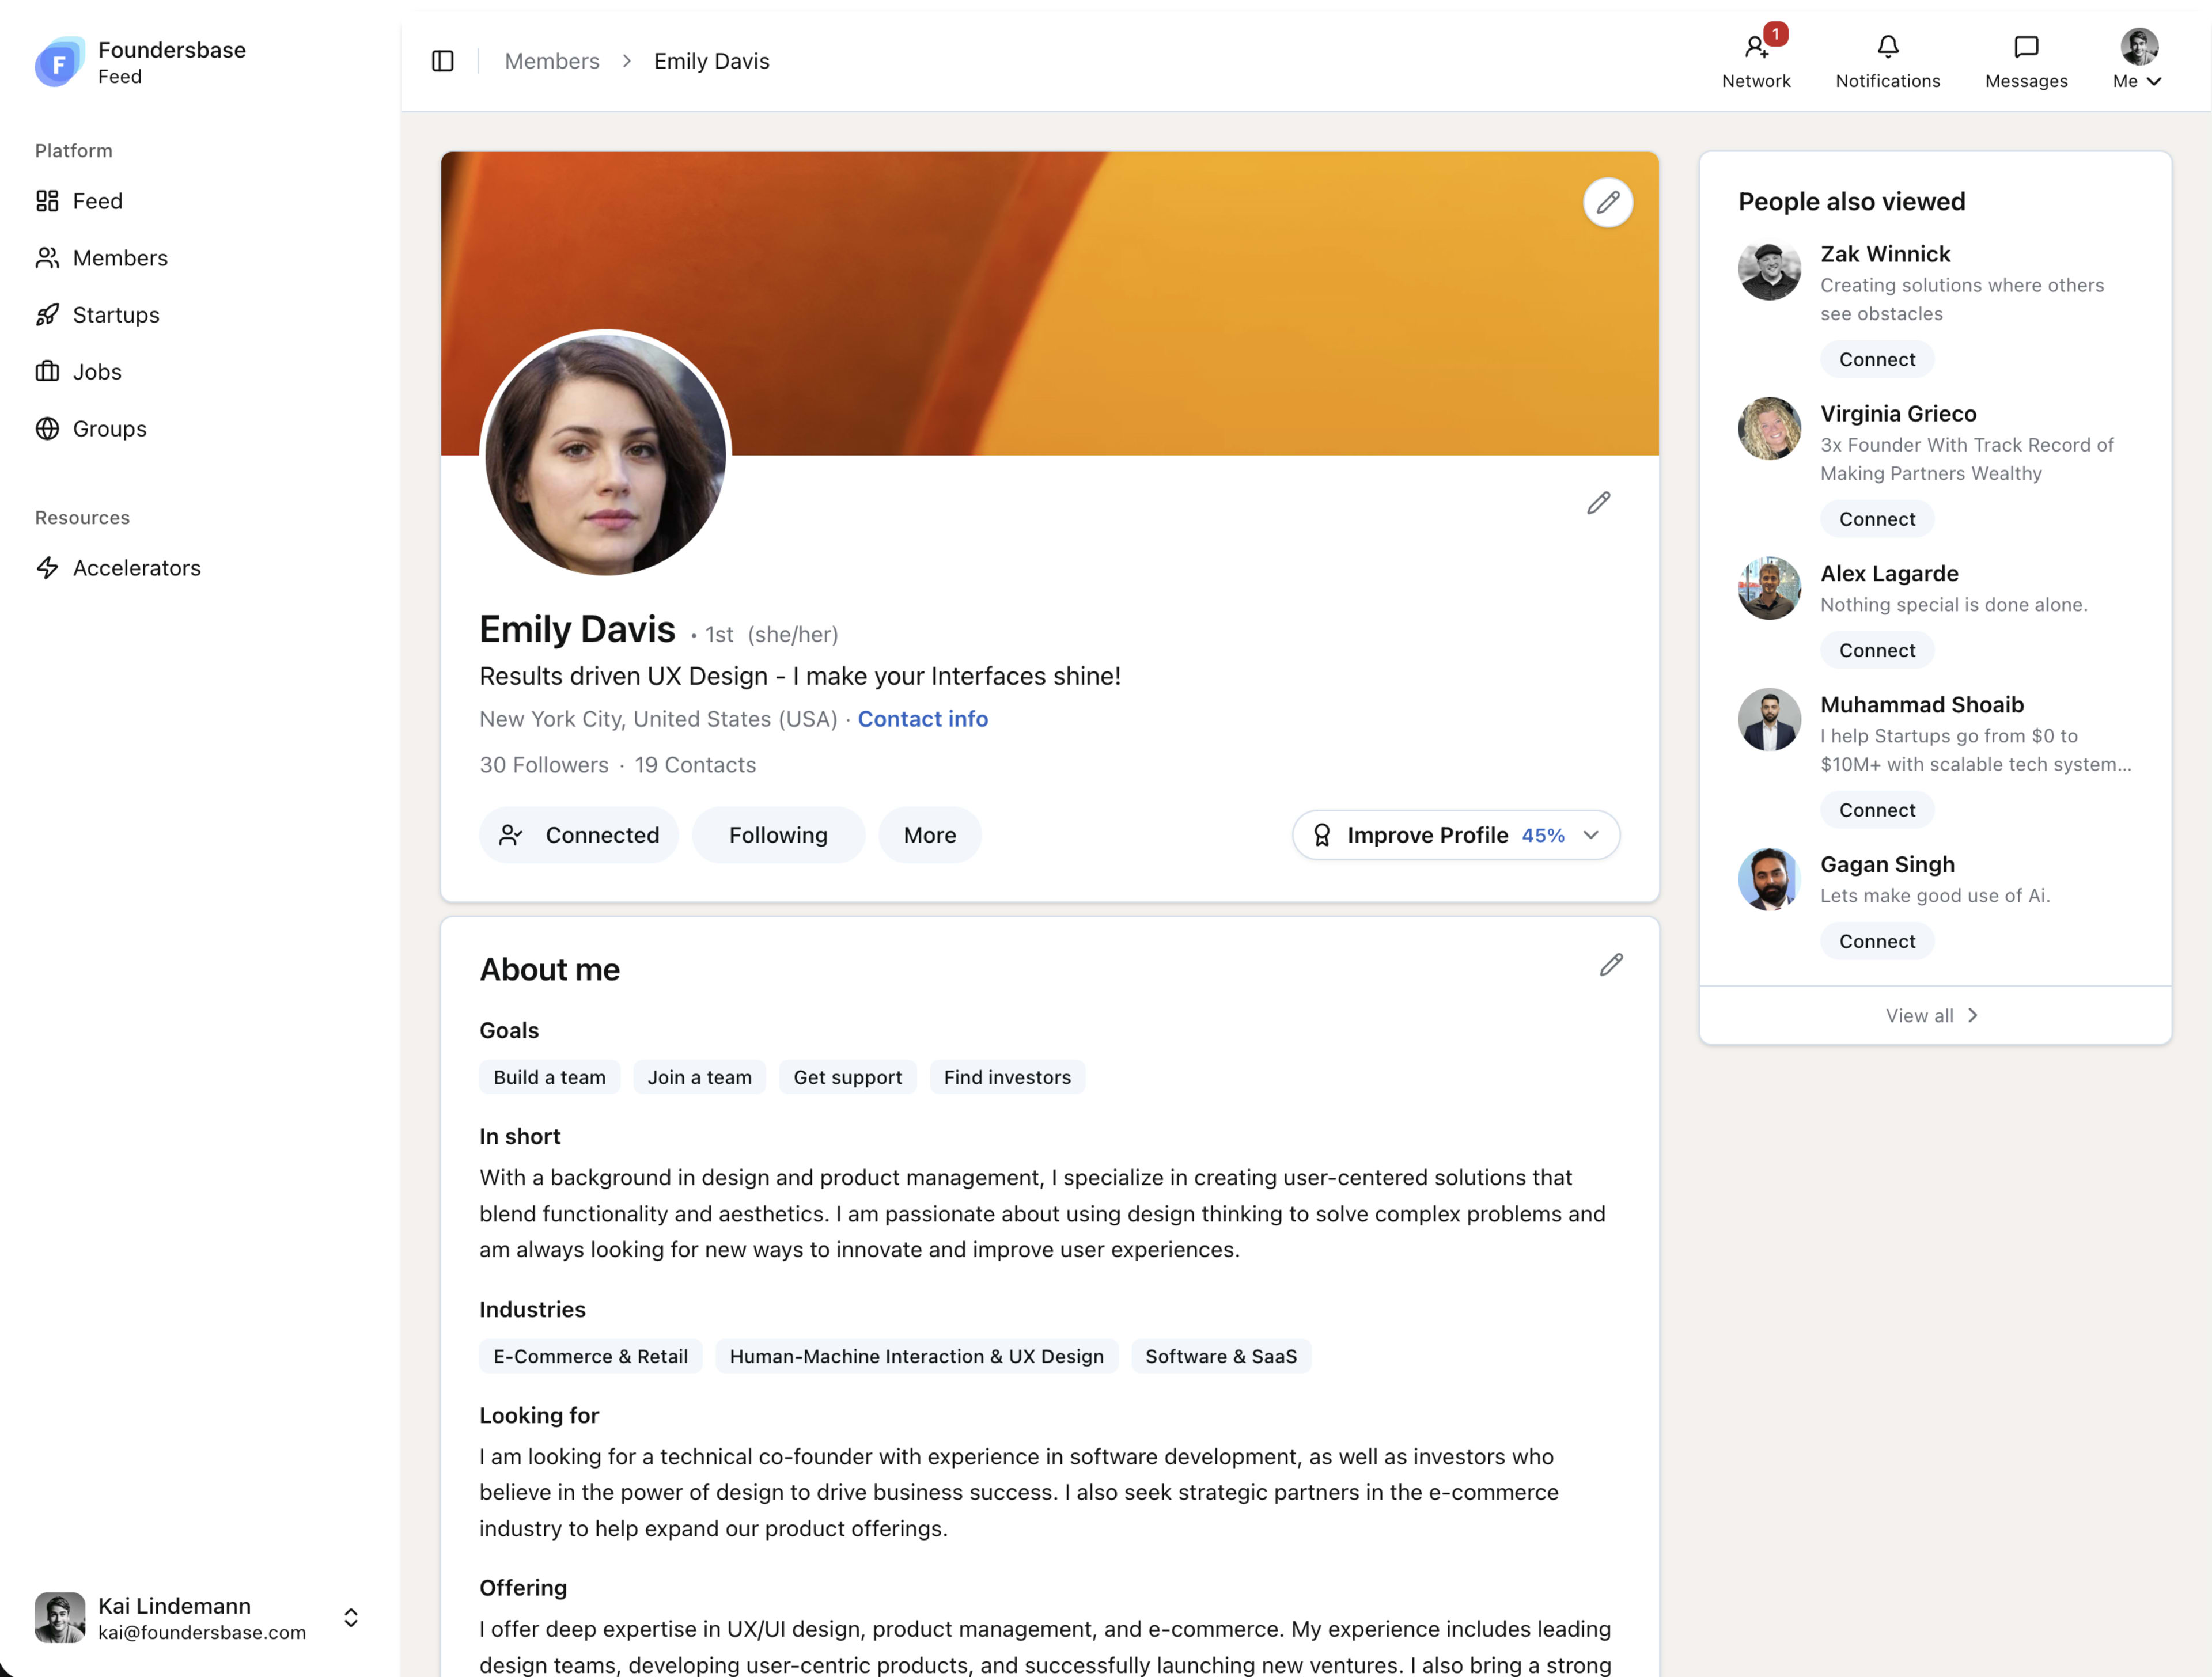The height and width of the screenshot is (1677, 2212).
Task: Select the Get support goal tag
Action: click(x=847, y=1077)
